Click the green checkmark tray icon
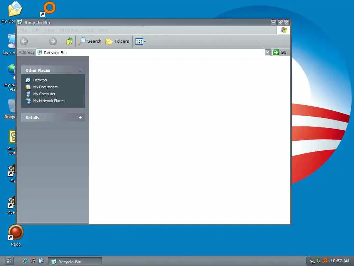Image resolution: width=354 pixels, height=266 pixels. click(x=318, y=261)
